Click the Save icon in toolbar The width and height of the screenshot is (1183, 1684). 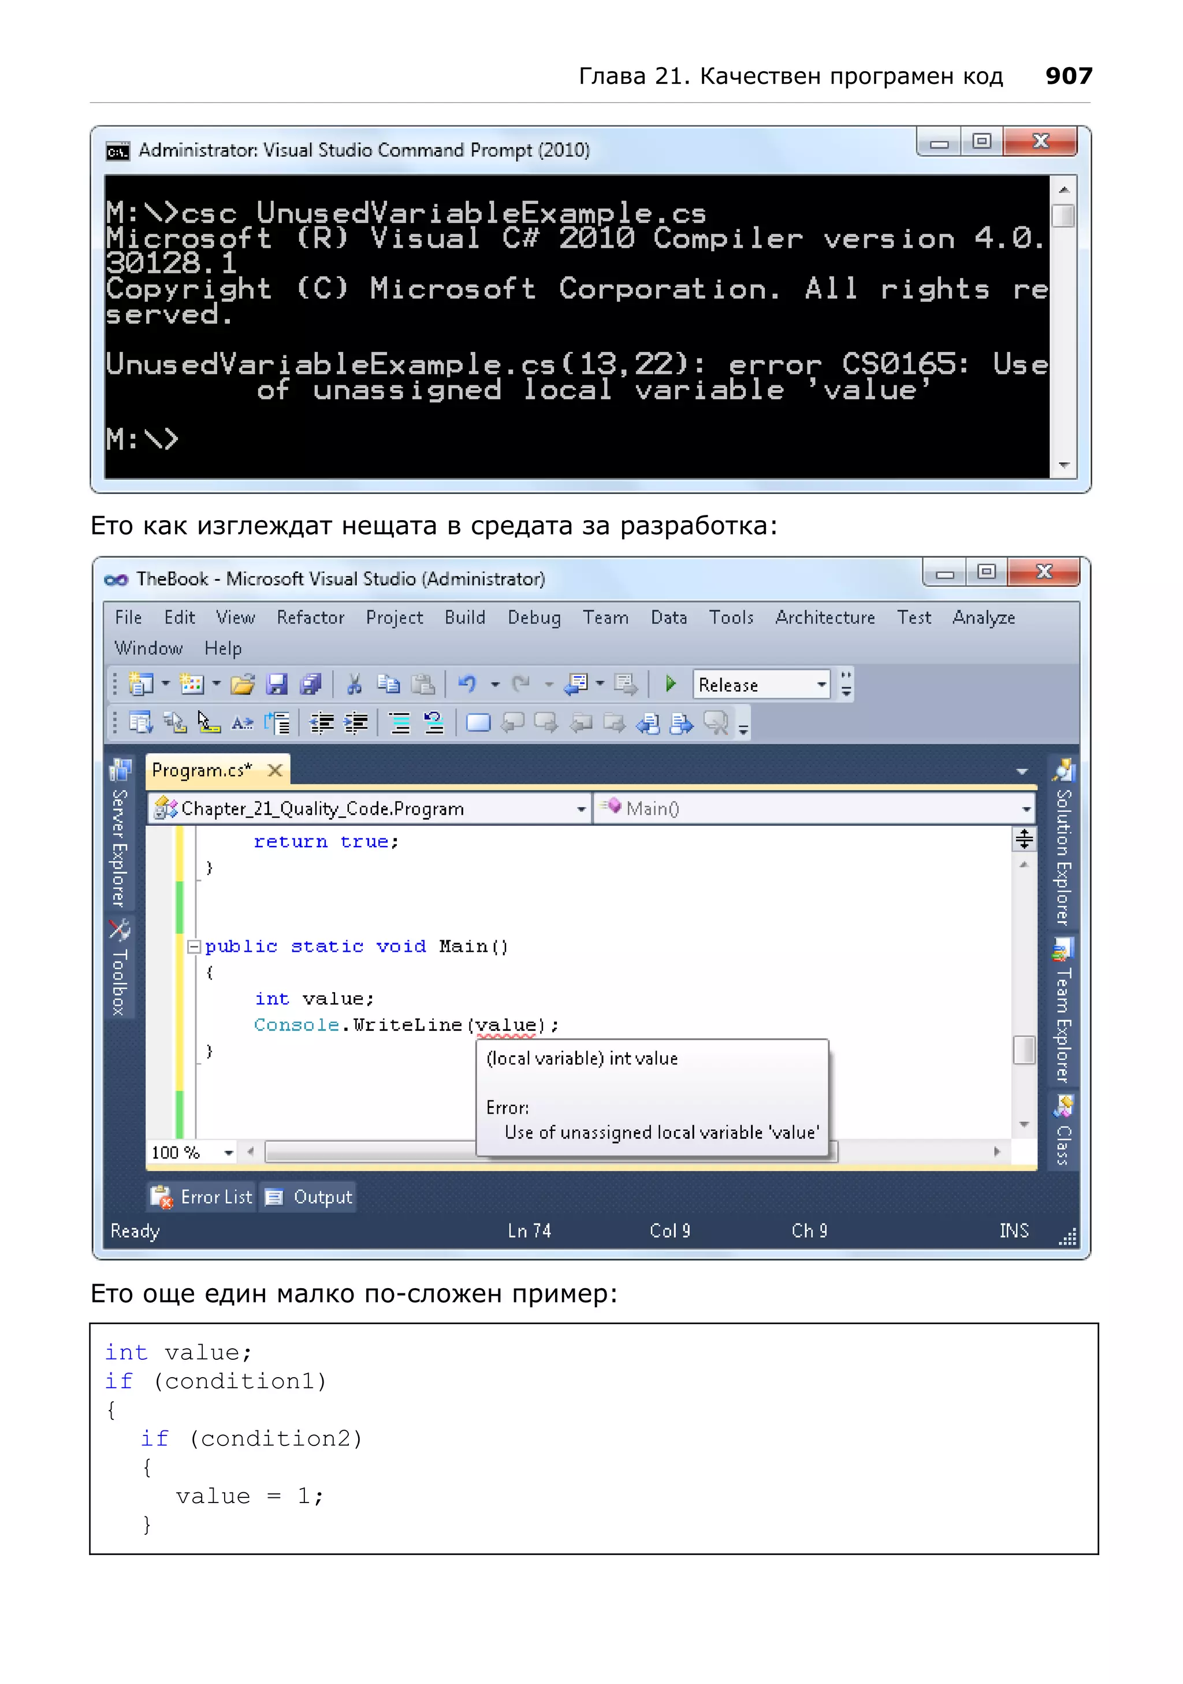pos(276,684)
